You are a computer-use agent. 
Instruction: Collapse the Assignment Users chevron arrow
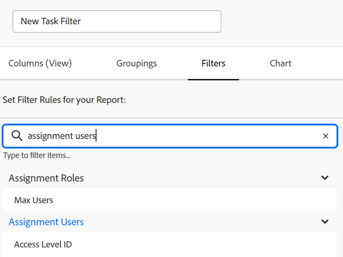[325, 222]
